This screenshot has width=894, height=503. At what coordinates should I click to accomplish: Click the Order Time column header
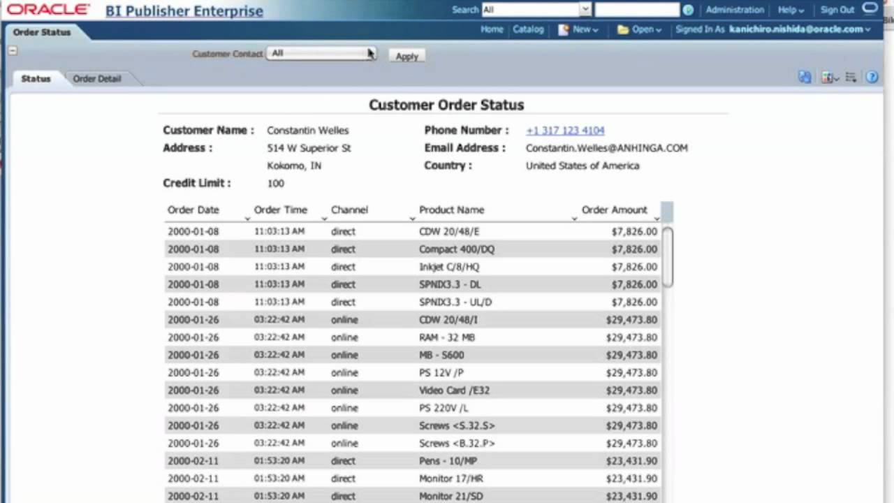tap(281, 210)
